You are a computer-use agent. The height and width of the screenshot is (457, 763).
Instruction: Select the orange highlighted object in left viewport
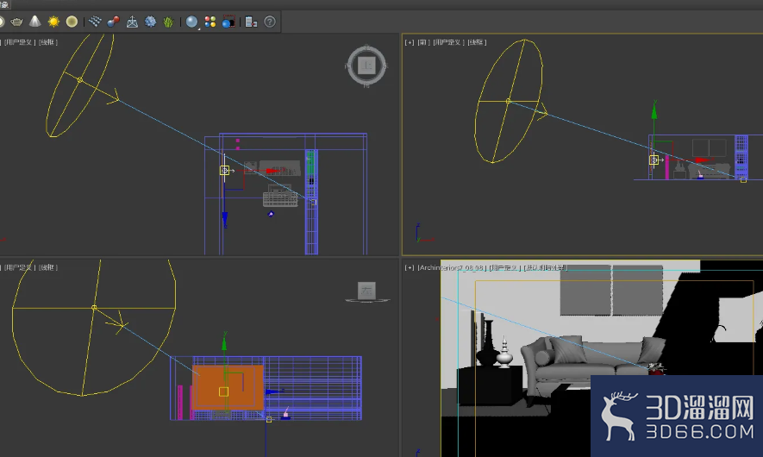pos(228,387)
